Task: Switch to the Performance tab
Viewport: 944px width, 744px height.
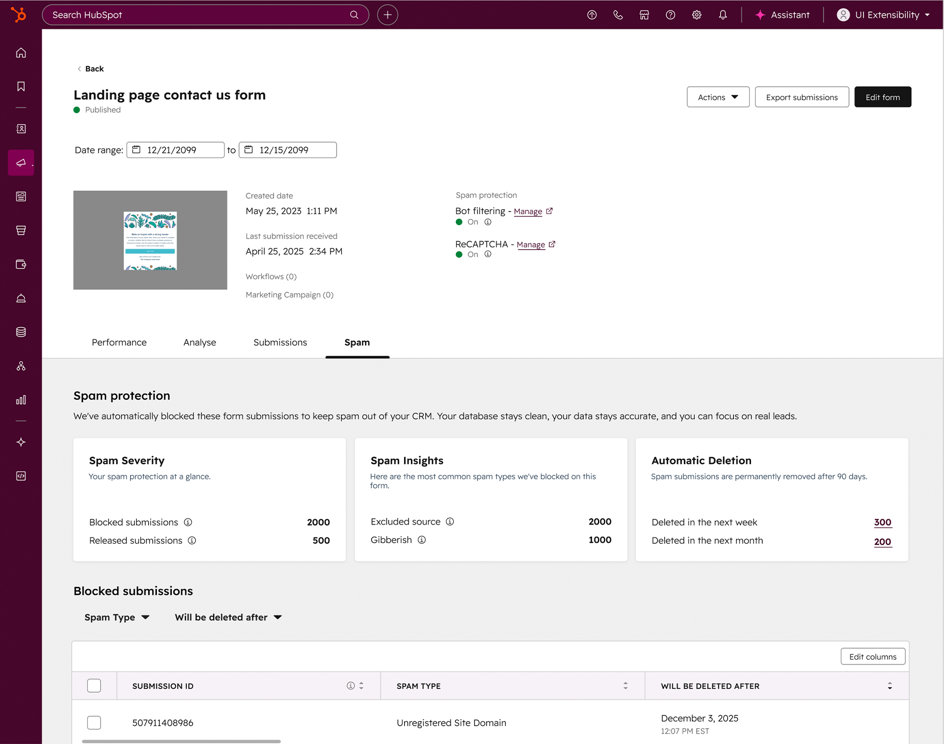Action: [119, 342]
